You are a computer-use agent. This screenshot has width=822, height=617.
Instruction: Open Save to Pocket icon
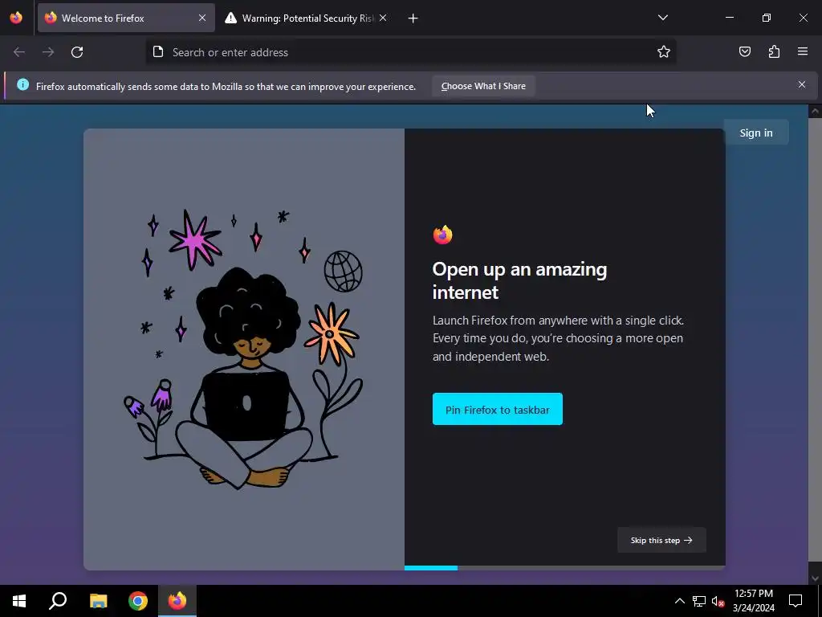(x=745, y=51)
